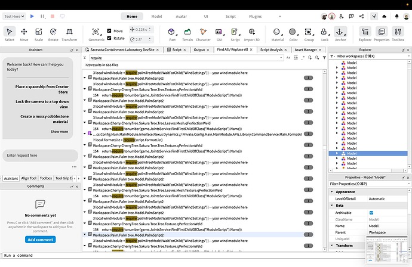This screenshot has height=267, width=412.
Task: Collapse the Data properties section
Action: [332, 206]
